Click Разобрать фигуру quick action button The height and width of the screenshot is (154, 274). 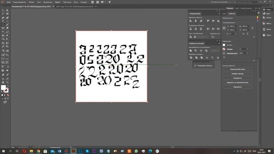[x=238, y=74]
